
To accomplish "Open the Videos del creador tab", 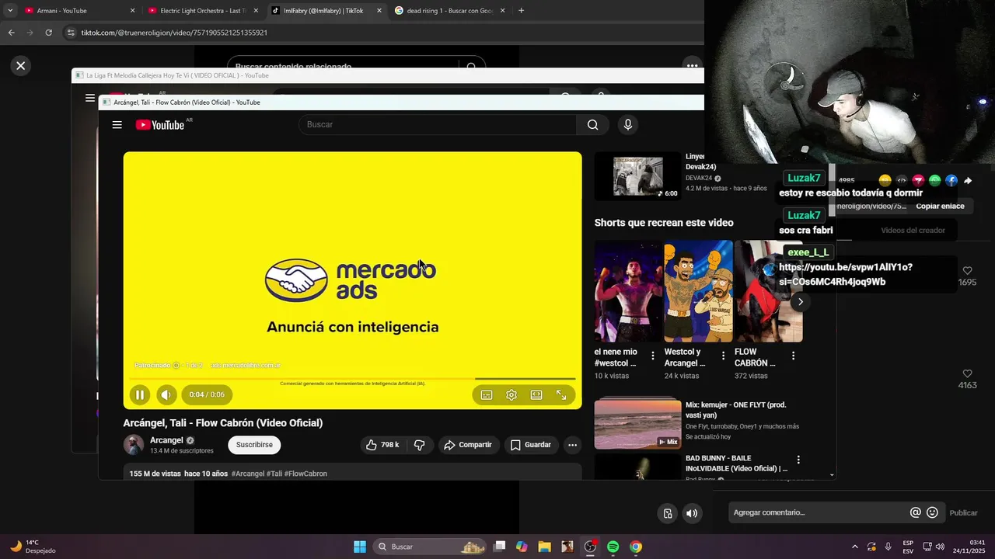I will (x=913, y=231).
